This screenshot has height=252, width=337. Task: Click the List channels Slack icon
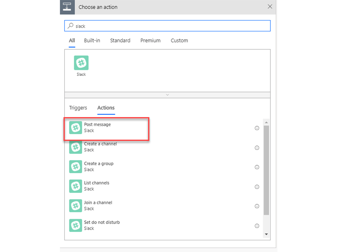[75, 186]
